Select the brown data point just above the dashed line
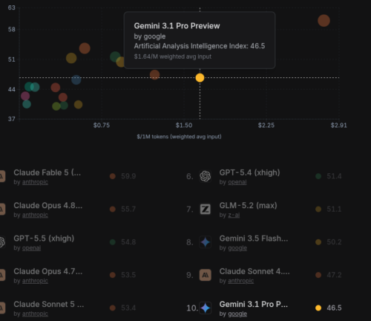Image resolution: width=371 pixels, height=321 pixels. tap(154, 74)
